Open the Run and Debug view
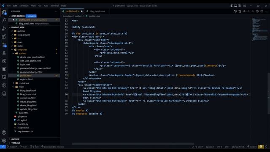270x152 pixels. pos(4,28)
